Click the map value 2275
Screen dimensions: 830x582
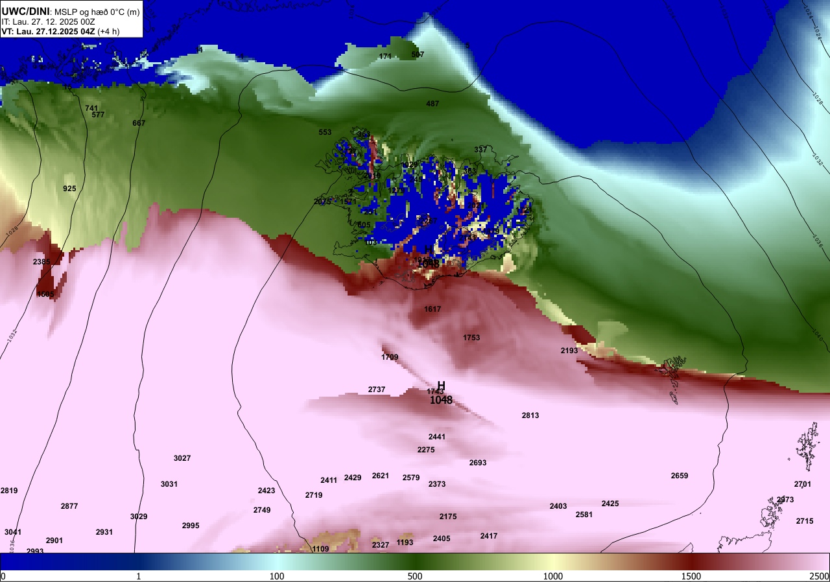pos(426,450)
